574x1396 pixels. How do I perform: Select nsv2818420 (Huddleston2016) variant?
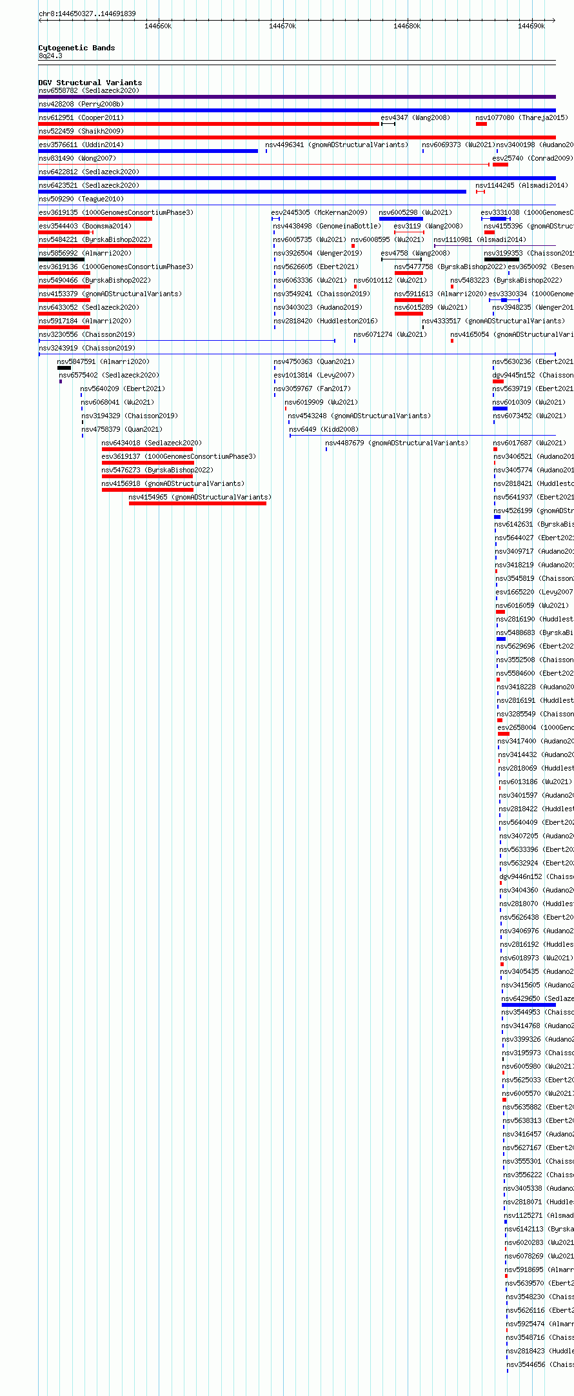[326, 321]
